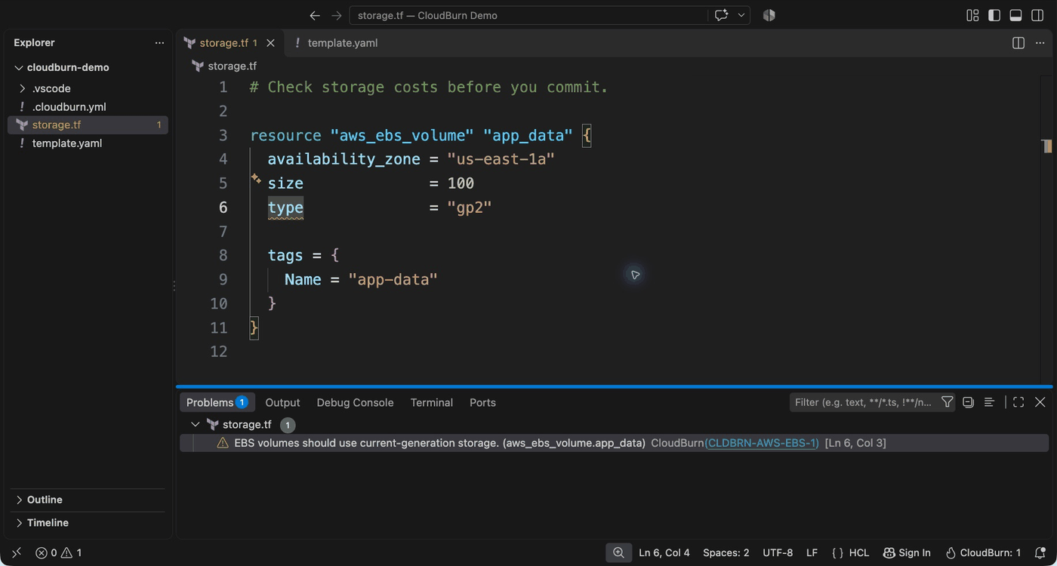
Task: Switch to the Terminal tab
Action: (x=431, y=402)
